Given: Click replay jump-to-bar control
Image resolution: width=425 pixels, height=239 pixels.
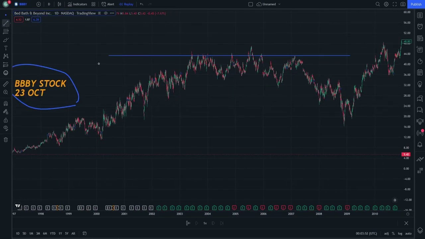Looking at the screenshot, I should pos(188,223).
